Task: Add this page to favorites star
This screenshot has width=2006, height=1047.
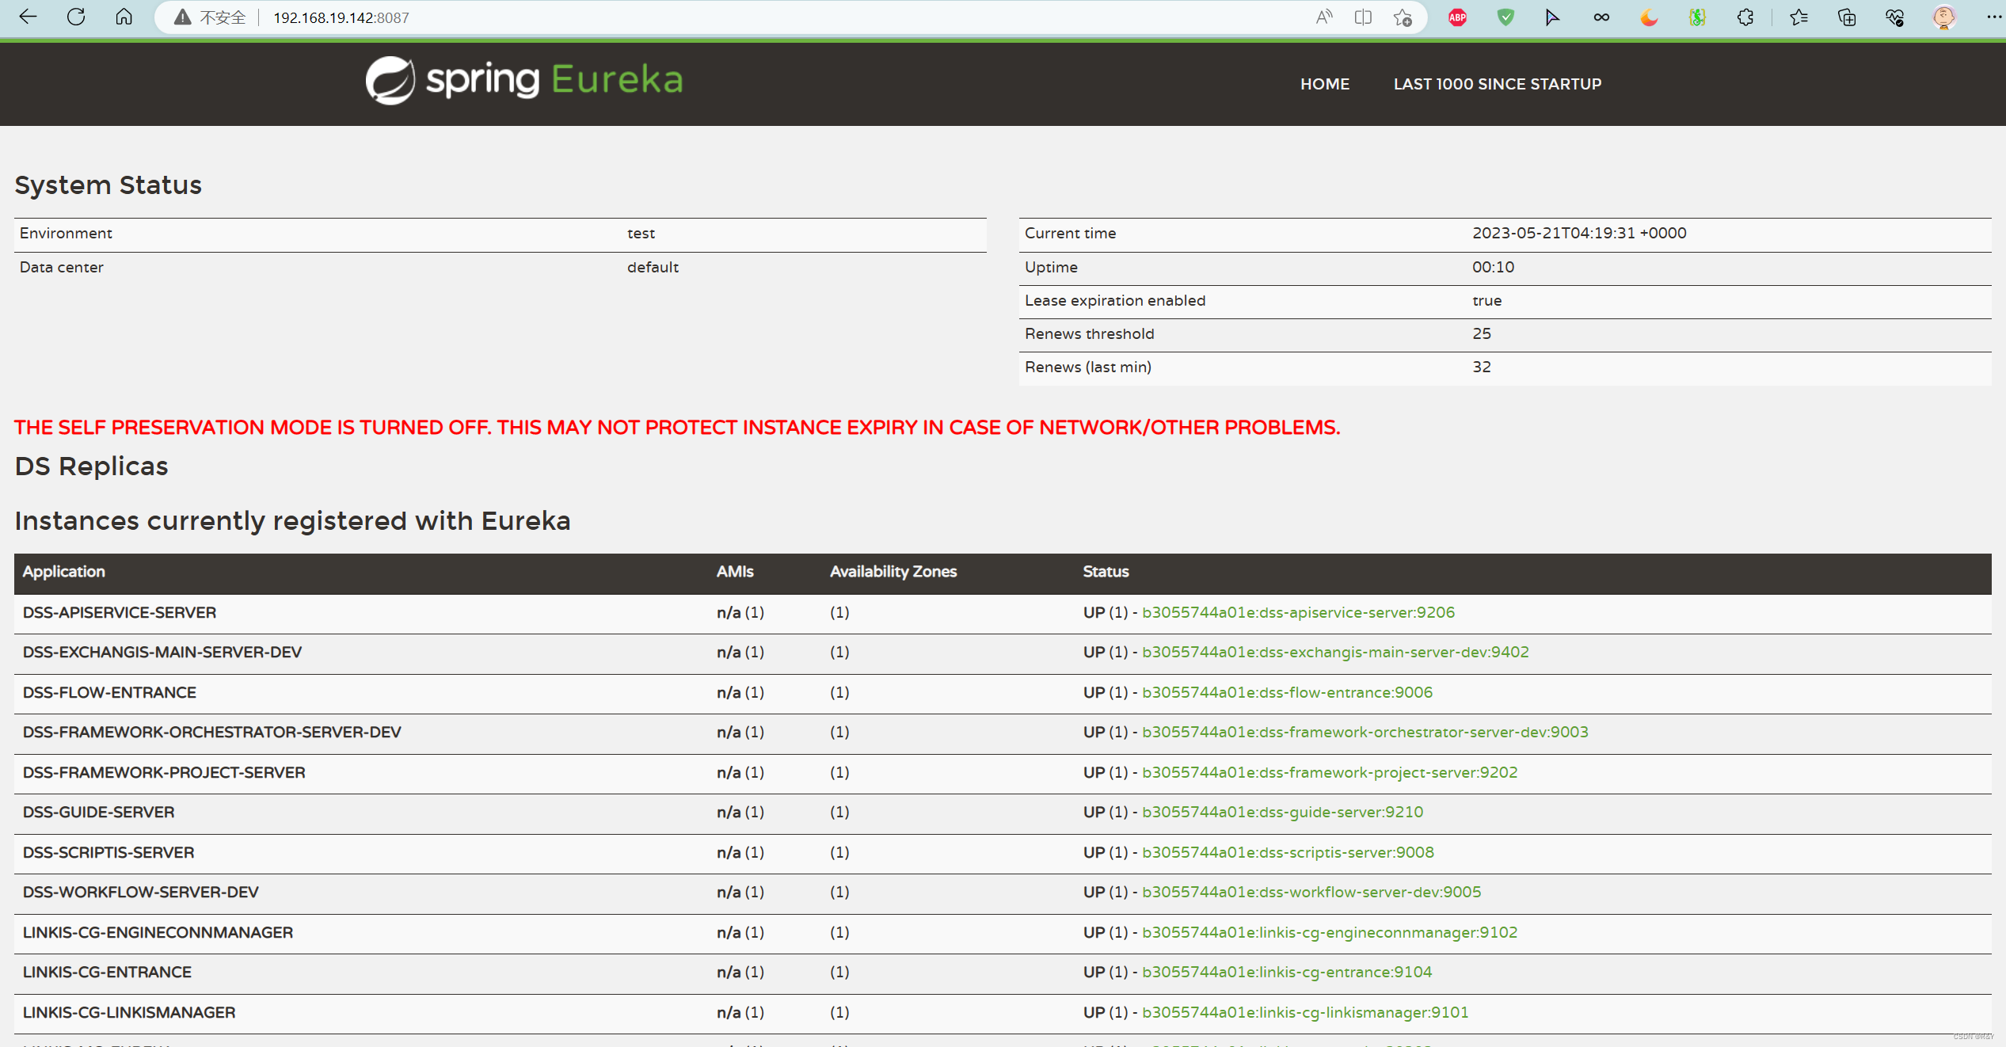Action: (x=1403, y=17)
